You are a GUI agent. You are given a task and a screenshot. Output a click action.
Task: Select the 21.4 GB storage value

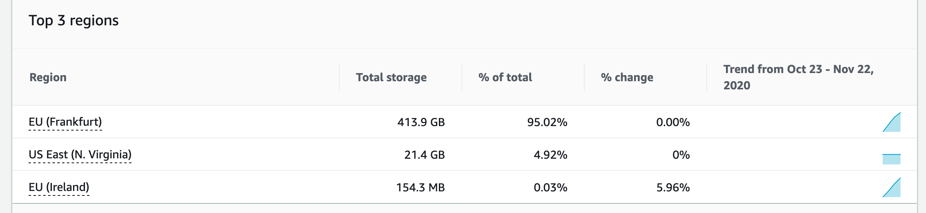click(424, 155)
